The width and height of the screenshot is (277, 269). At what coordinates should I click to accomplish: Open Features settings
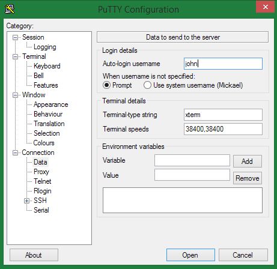pos(46,85)
